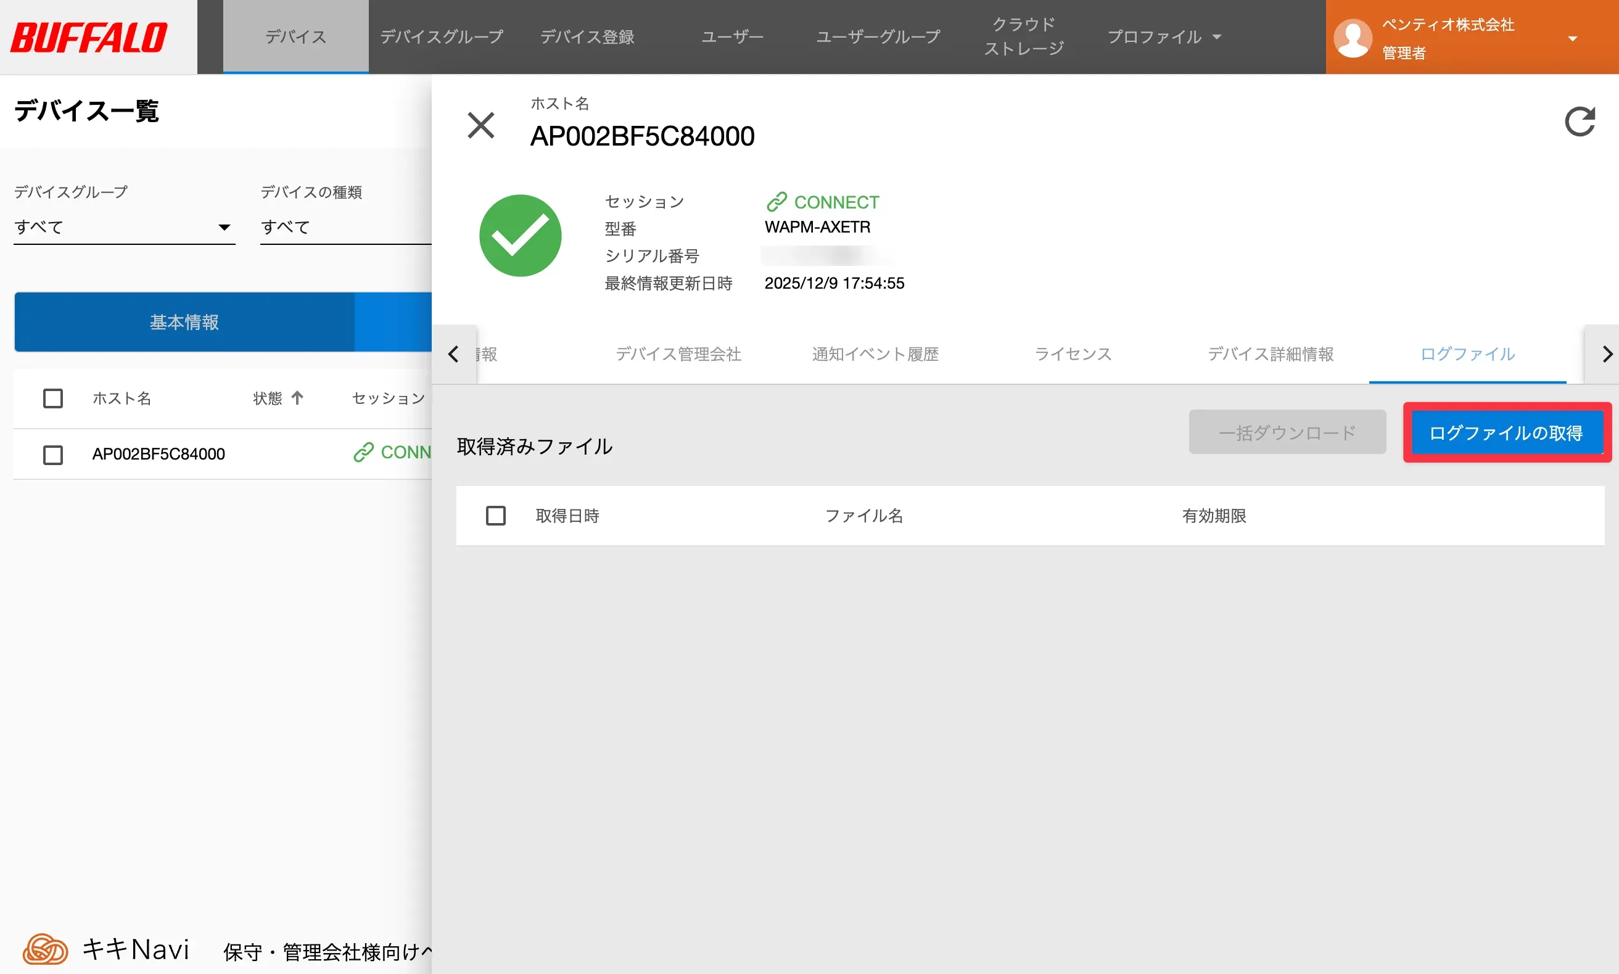This screenshot has width=1619, height=974.
Task: Toggle the select-all checkbox in the device list header
Action: tap(53, 398)
